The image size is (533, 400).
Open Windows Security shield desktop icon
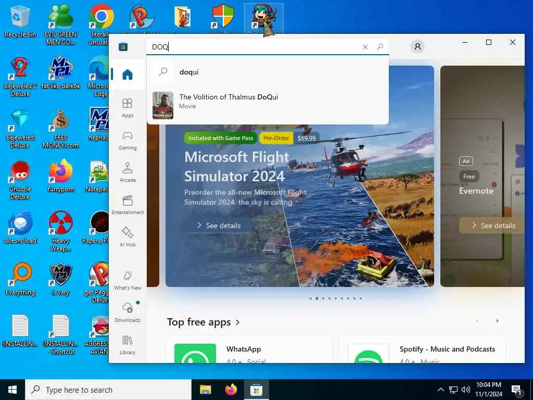coord(223,16)
